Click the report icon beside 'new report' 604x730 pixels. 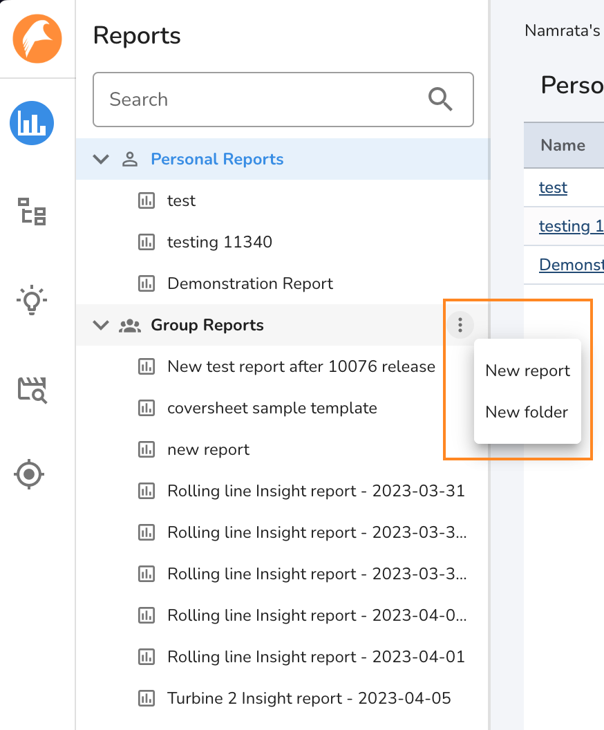(147, 450)
